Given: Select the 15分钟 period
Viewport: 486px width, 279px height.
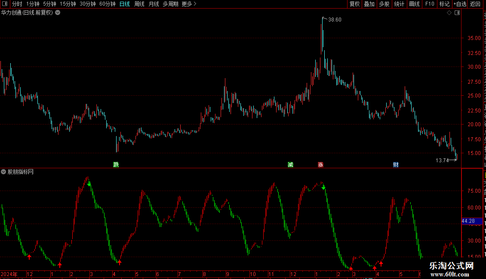Looking at the screenshot, I should 68,4.
